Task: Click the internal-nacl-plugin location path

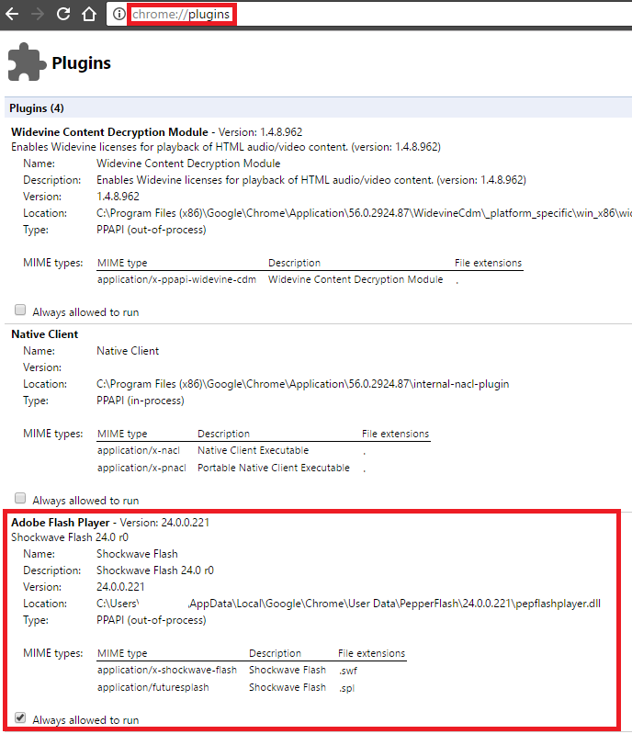Action: (x=302, y=384)
